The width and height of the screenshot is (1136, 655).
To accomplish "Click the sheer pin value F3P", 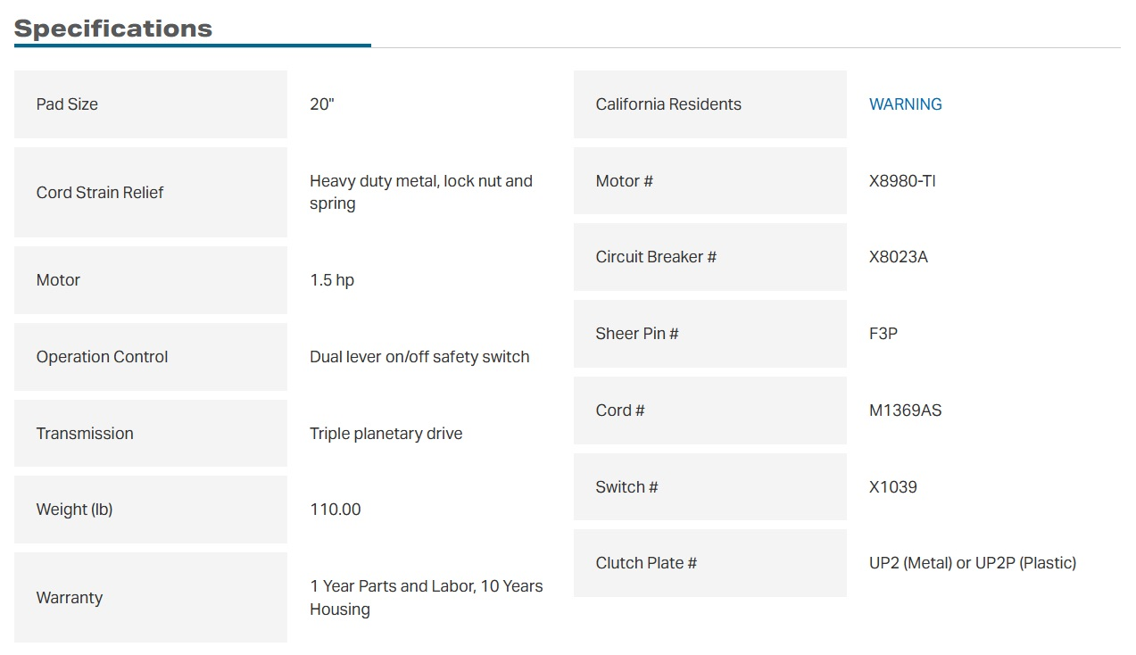I will click(x=883, y=334).
